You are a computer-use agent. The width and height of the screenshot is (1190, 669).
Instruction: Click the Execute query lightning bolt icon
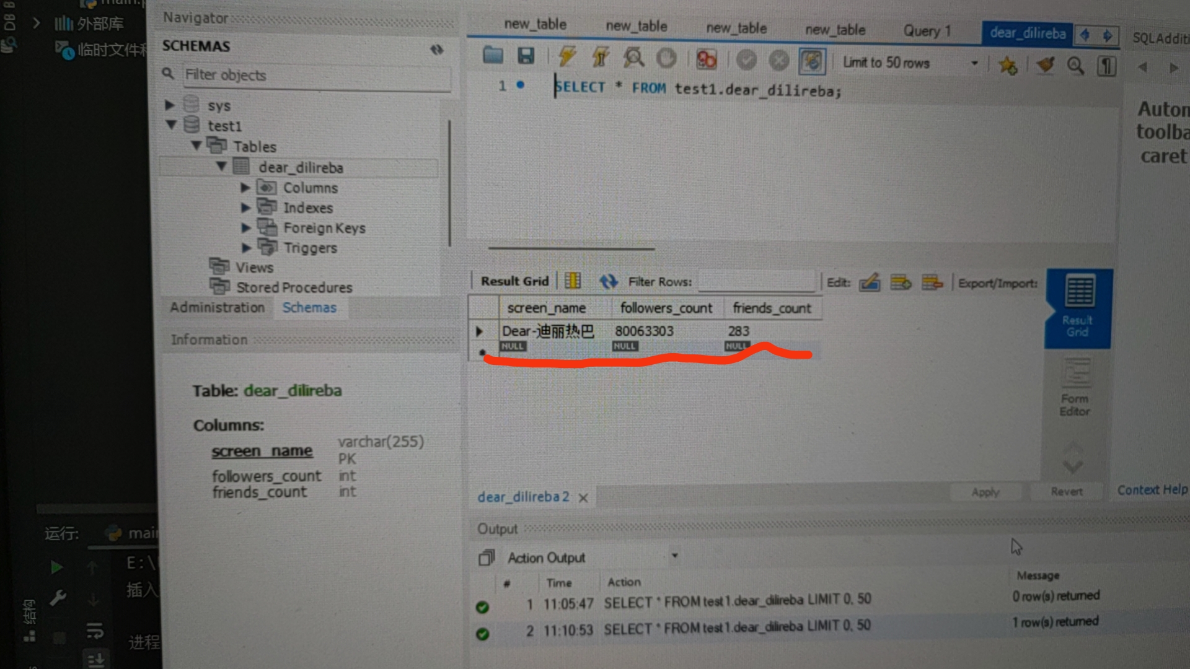tap(566, 57)
